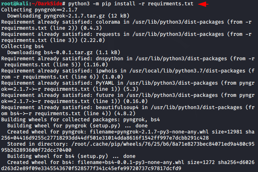Click the ~/DarkSide directory path in prompt
Viewport: 258px width, 172px height.
point(47,3)
